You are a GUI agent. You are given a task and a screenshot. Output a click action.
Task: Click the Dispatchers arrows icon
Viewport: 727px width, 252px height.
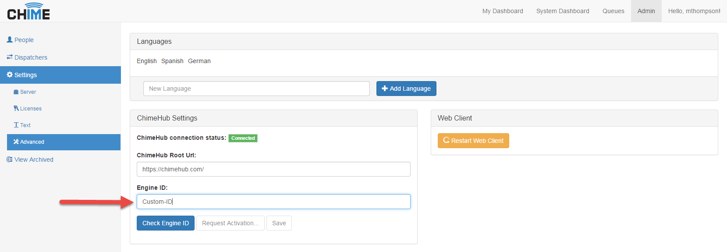(10, 57)
